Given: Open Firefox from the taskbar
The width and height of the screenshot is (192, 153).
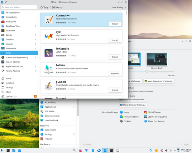Looking at the screenshot, I should coord(81,151).
